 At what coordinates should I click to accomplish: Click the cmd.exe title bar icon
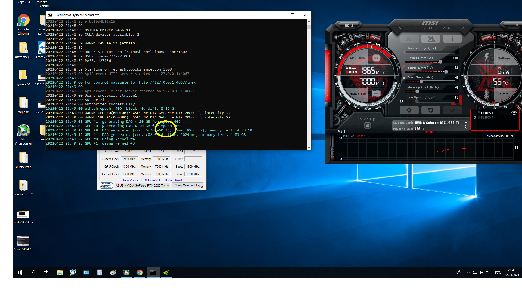tap(50, 15)
